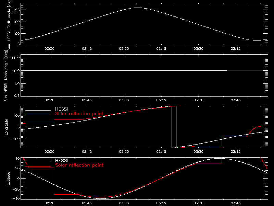This screenshot has height=206, width=274.
Task: Click 03:45 time label under Moon angle plot
Action: 236,100
